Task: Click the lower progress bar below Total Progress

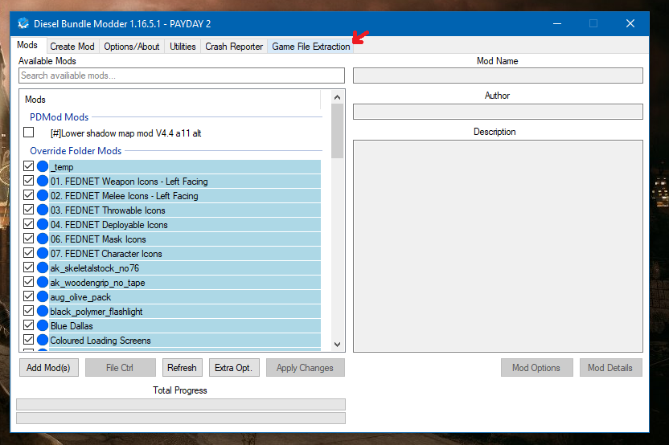Action: (181, 418)
